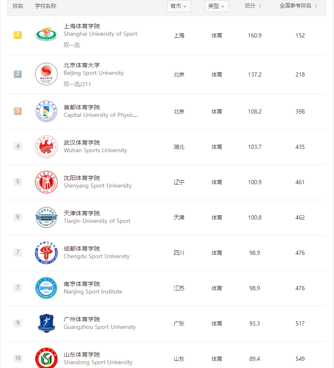Sort by 全国参考排名 column
334x368 pixels.
point(299,6)
